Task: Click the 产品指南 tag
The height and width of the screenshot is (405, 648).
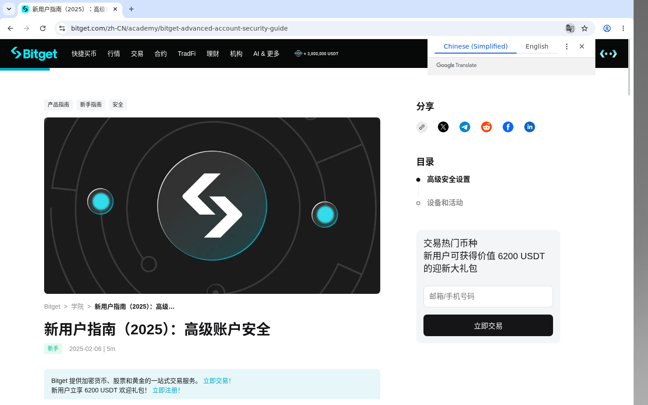Action: tap(58, 105)
